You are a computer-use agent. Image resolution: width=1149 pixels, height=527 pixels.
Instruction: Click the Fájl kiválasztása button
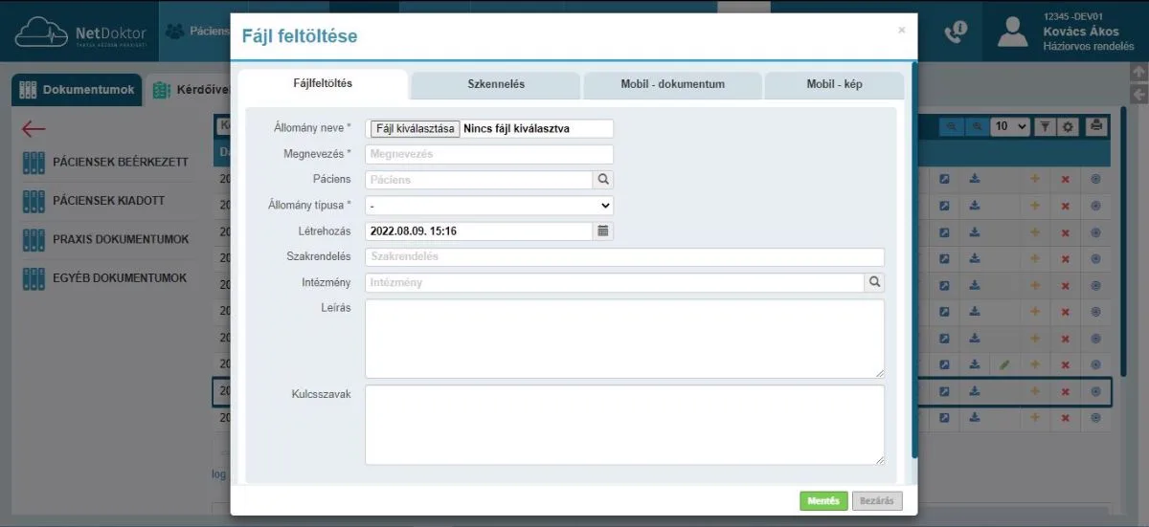point(416,128)
